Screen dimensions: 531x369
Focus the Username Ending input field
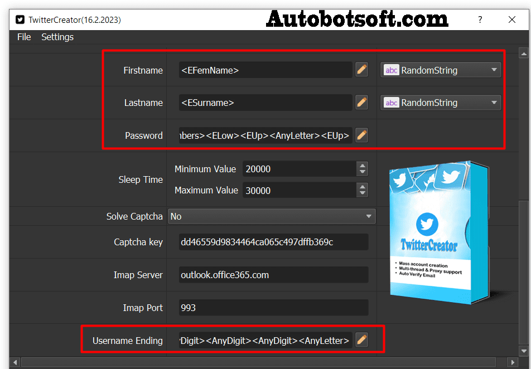coord(265,340)
